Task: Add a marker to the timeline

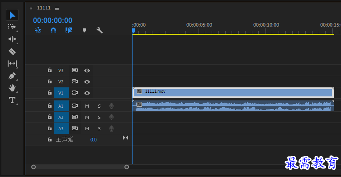Action: (84, 30)
